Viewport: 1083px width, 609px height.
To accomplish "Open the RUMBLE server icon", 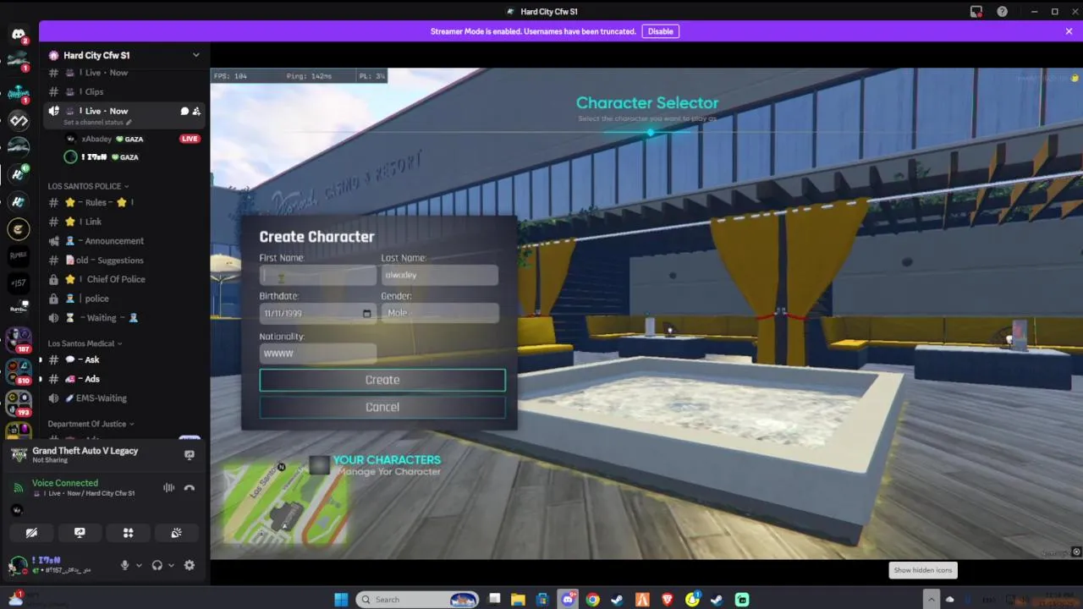I will click(x=19, y=255).
